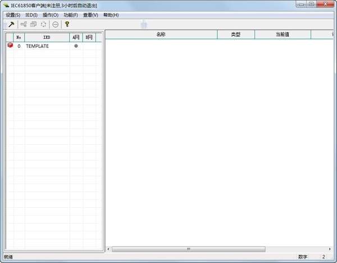Open the IED(I) menu
The height and width of the screenshot is (263, 337).
coord(31,15)
